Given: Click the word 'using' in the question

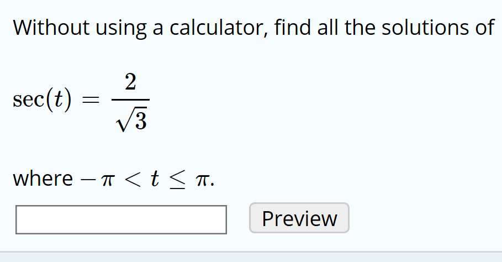Looking at the screenshot, I should point(121,29).
